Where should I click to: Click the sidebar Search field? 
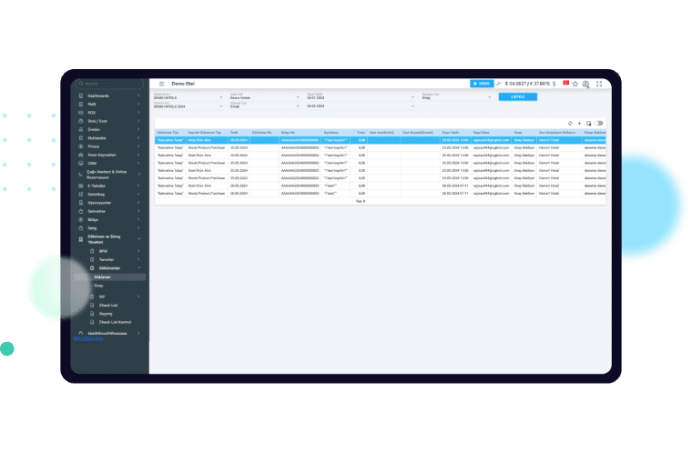coord(109,84)
